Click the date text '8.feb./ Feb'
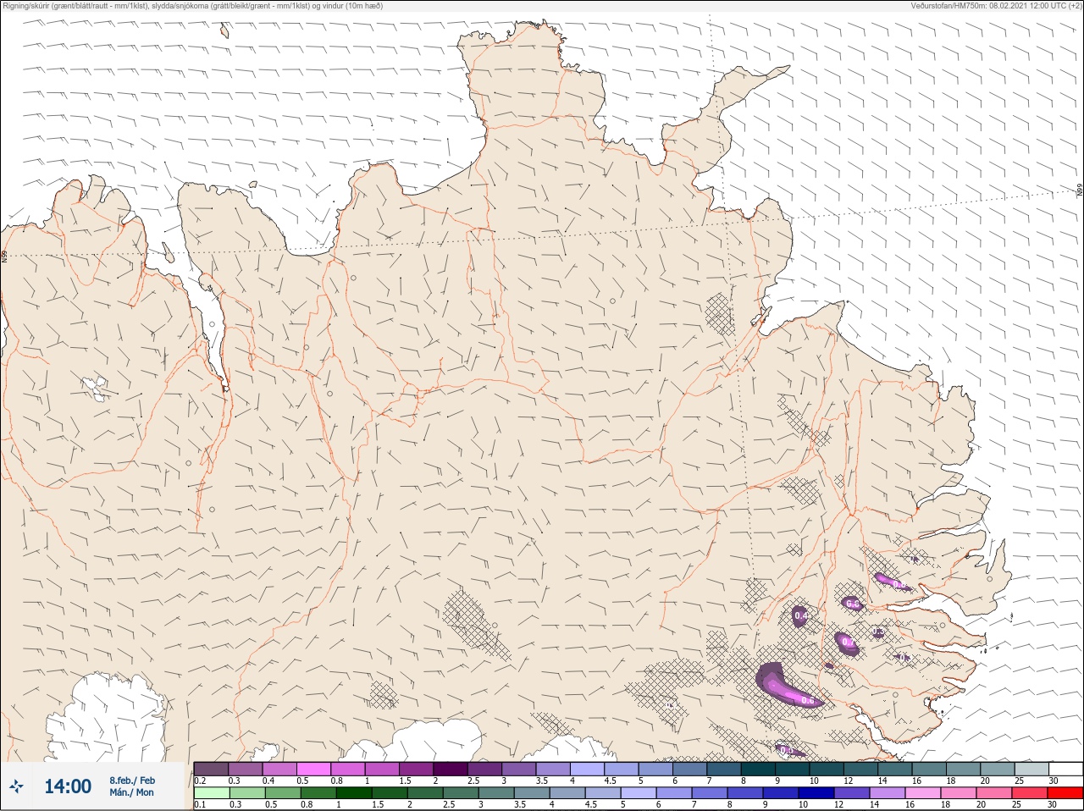 click(x=132, y=780)
